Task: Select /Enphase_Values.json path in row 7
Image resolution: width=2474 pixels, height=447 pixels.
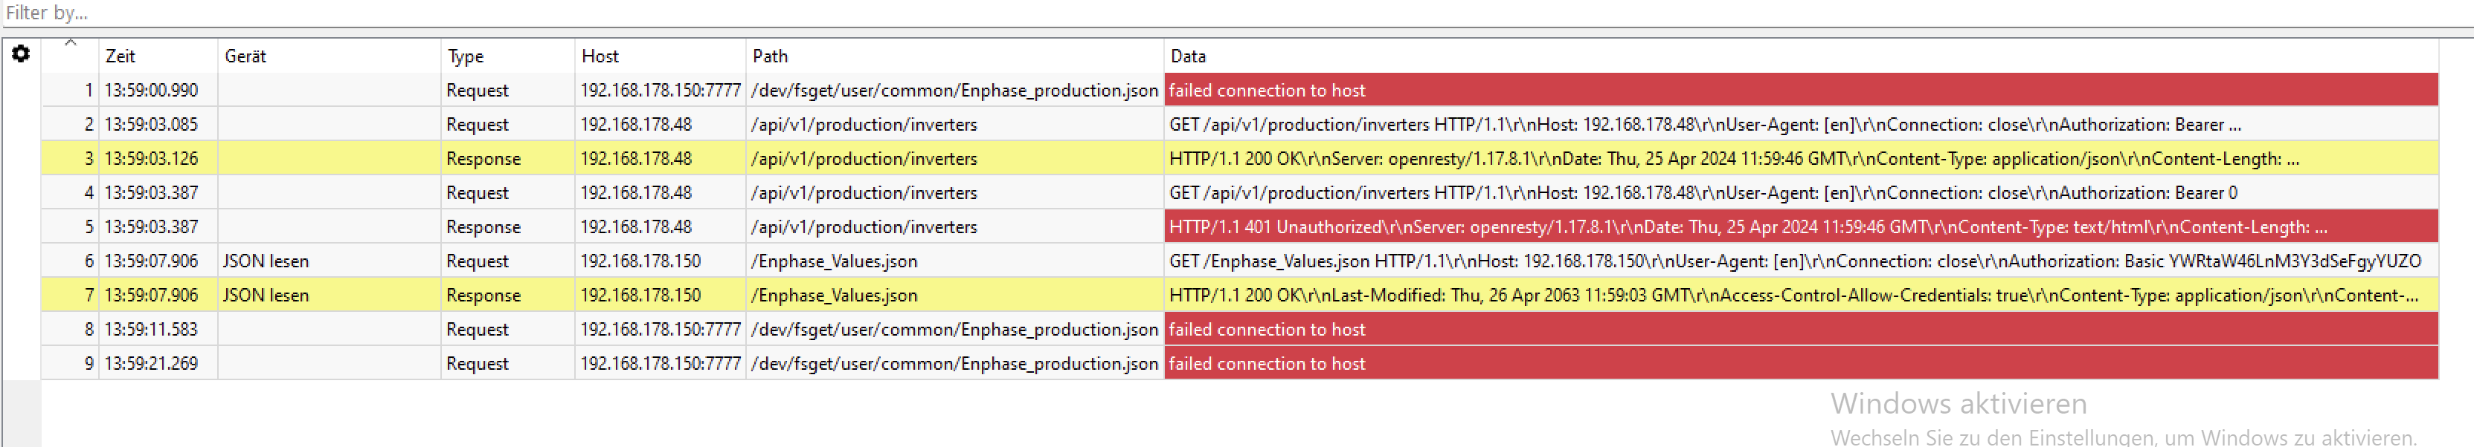Action: point(835,296)
